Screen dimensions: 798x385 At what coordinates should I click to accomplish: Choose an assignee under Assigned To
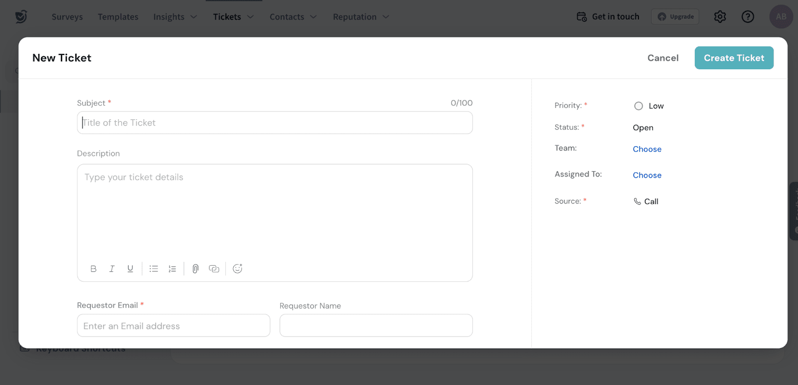point(647,175)
